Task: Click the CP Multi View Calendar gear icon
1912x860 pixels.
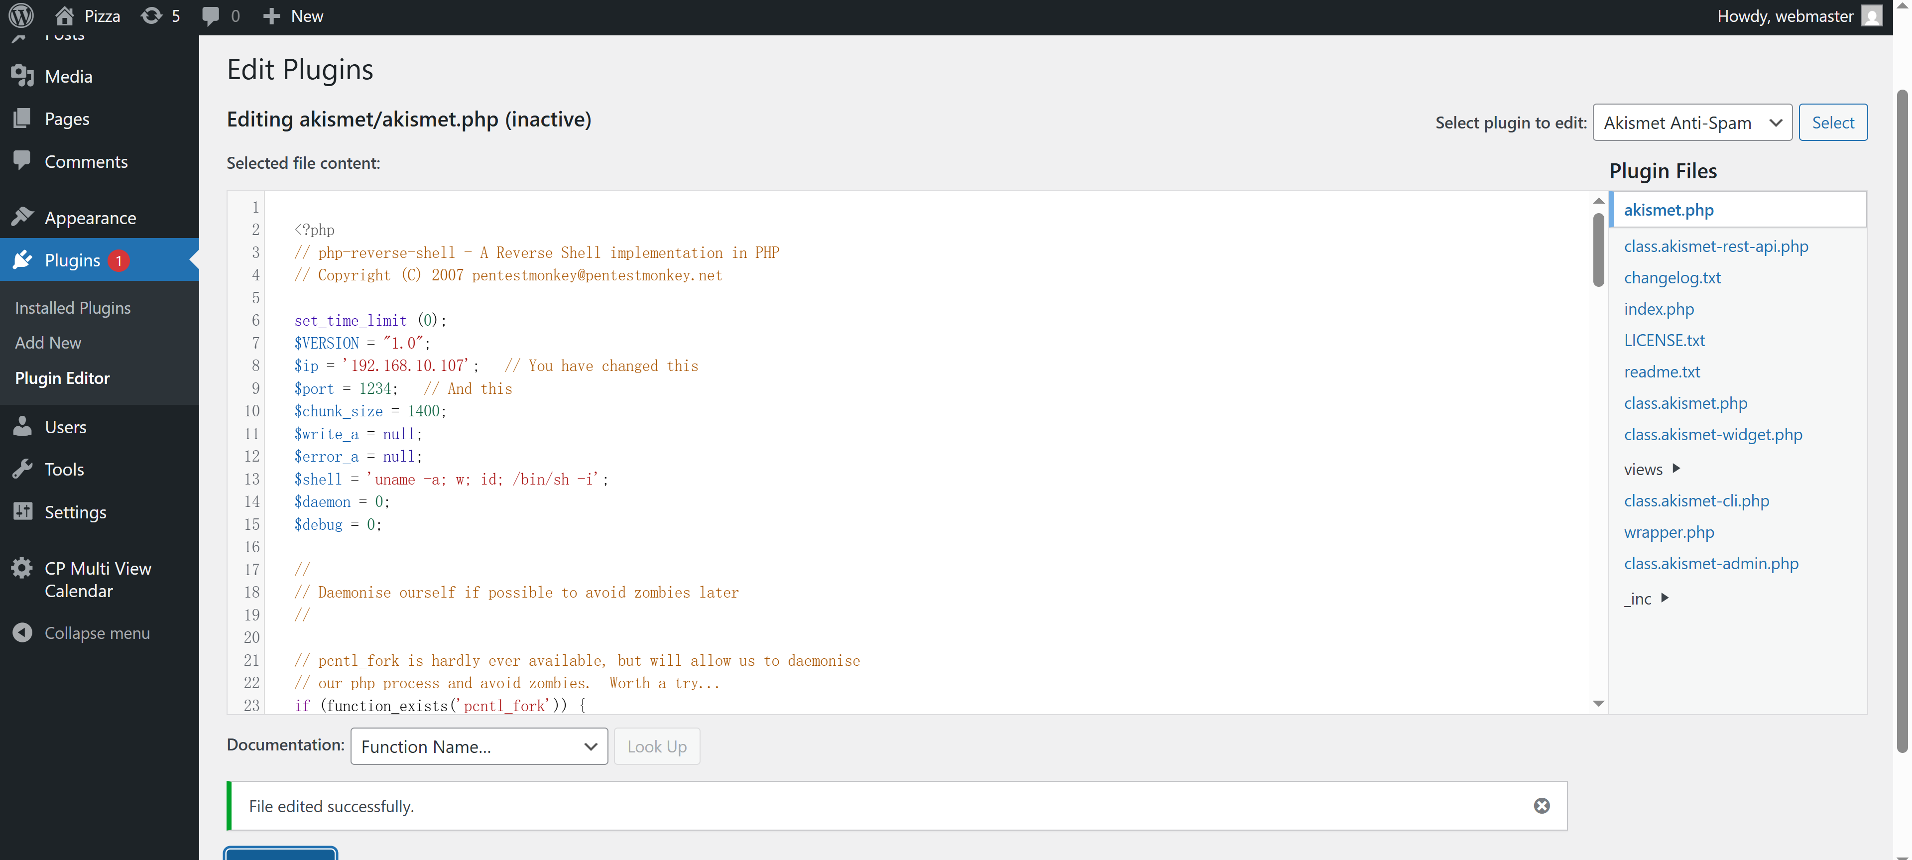Action: (x=22, y=568)
